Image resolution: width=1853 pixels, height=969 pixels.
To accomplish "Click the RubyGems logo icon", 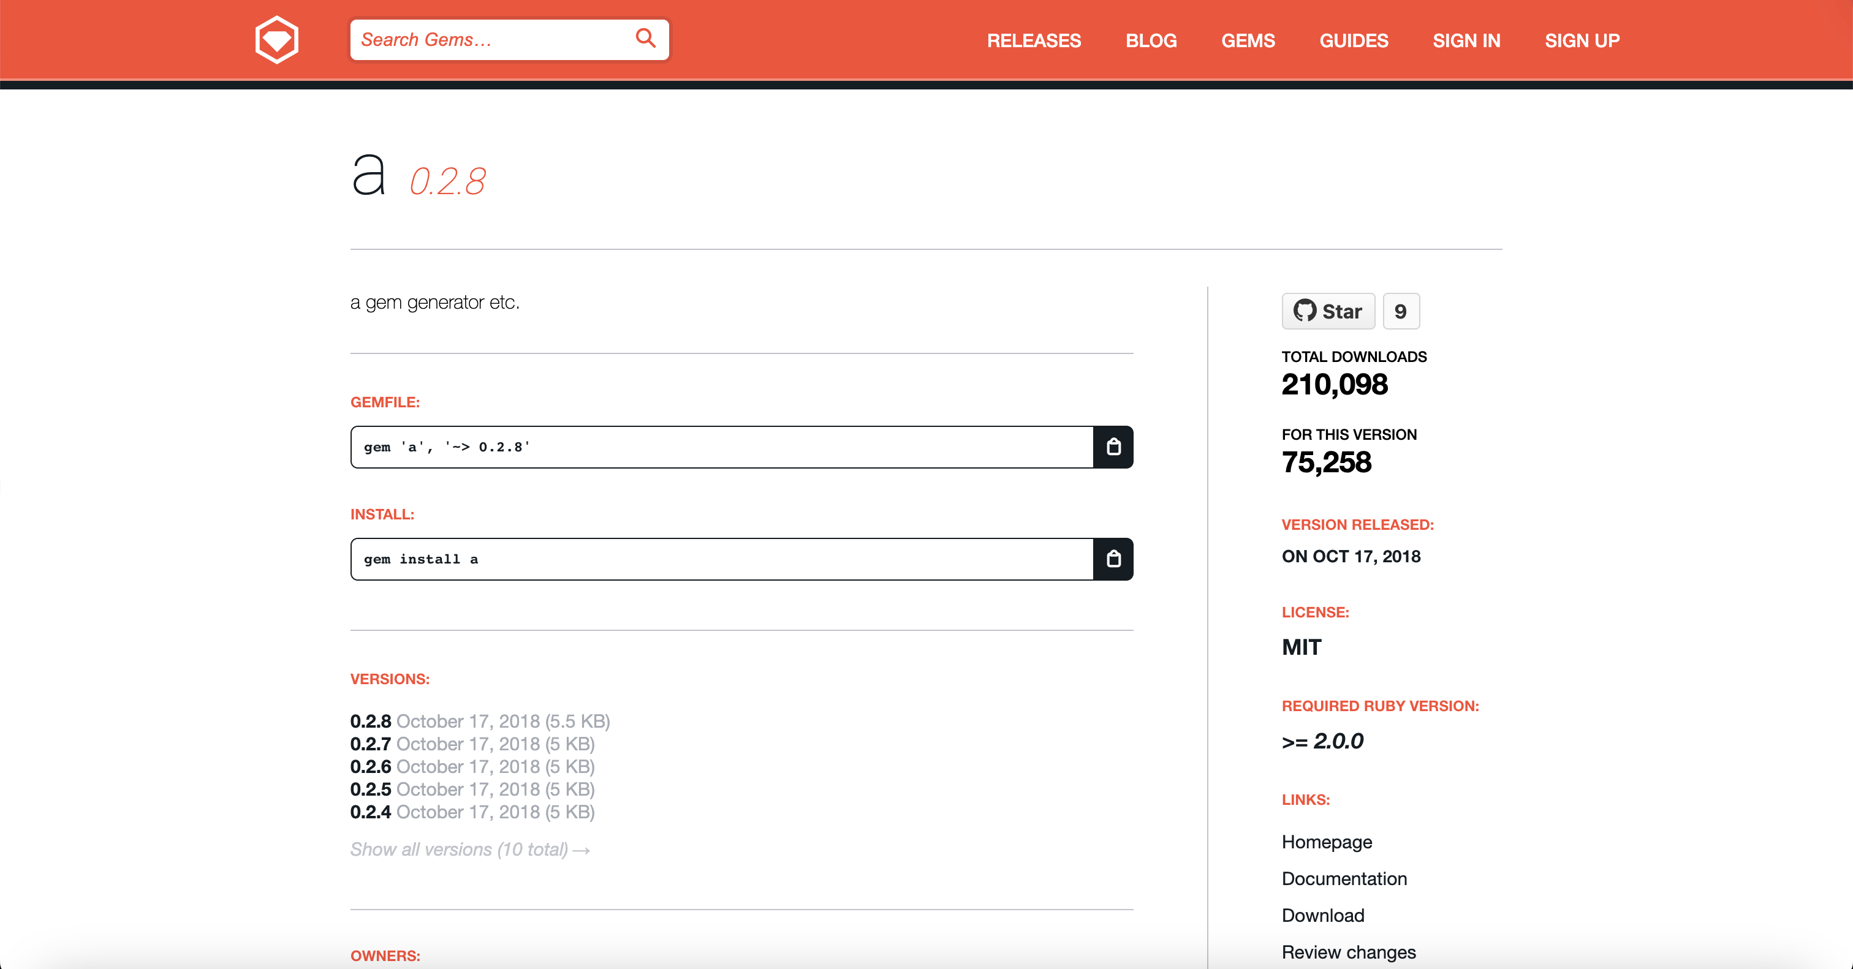I will (x=277, y=40).
